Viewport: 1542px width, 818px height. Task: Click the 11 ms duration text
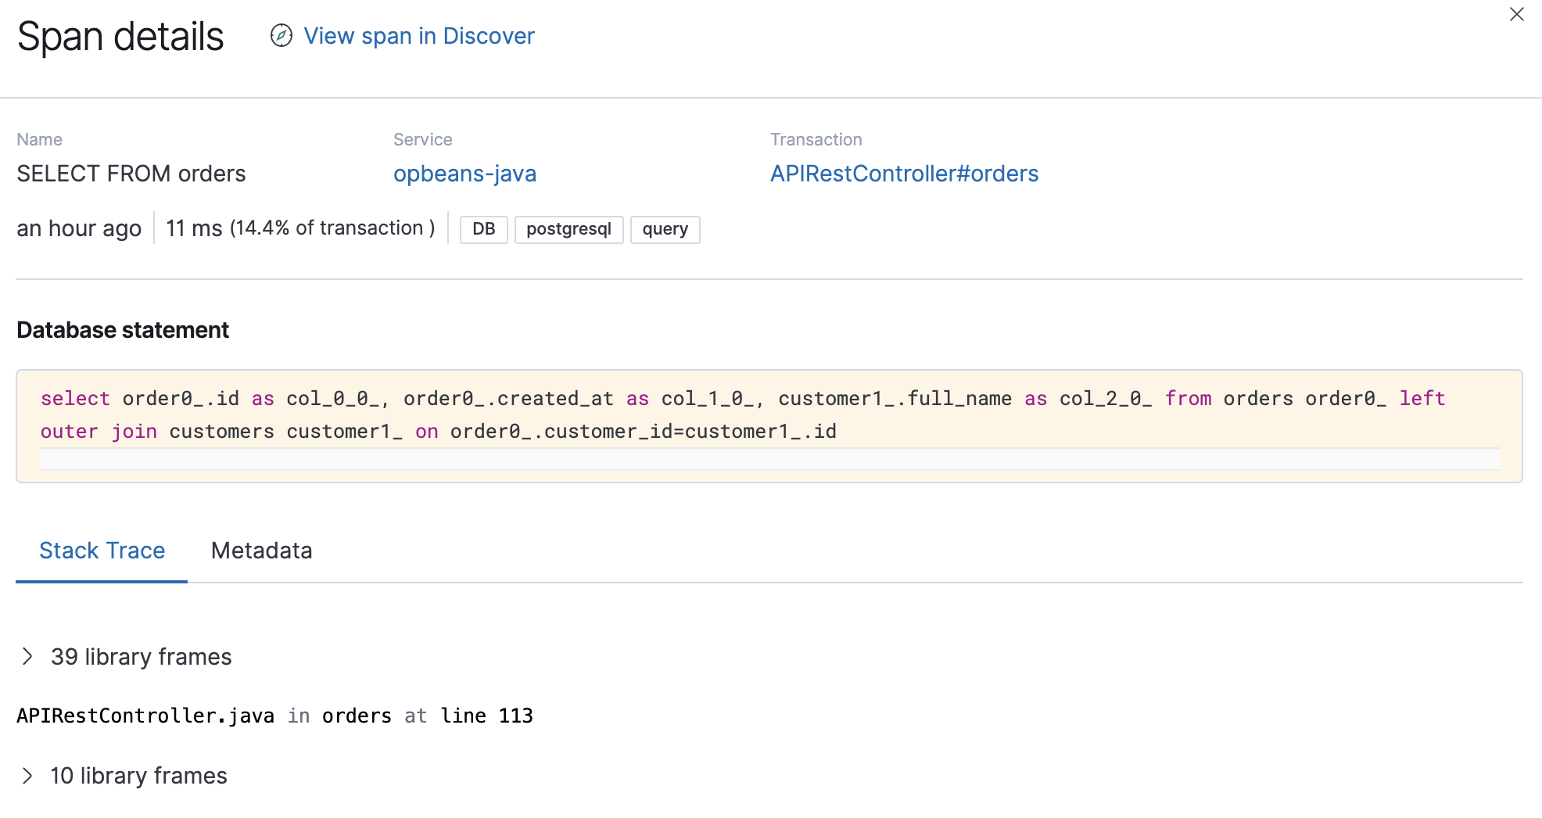(x=193, y=228)
